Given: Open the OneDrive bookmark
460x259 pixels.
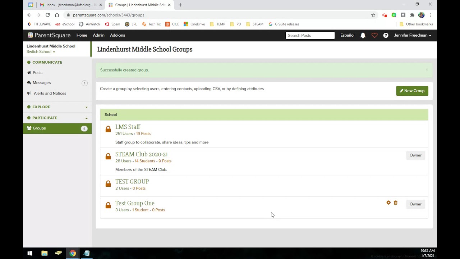Looking at the screenshot, I should [194, 24].
